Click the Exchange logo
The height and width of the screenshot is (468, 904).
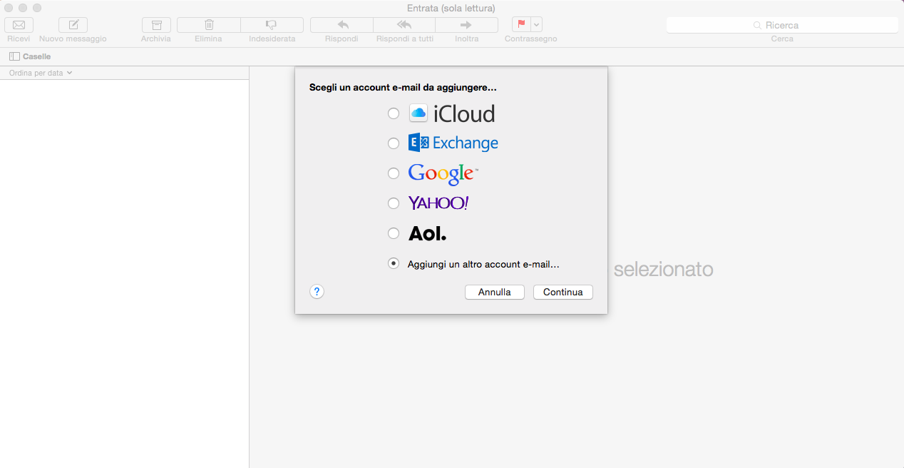pyautogui.click(x=453, y=143)
